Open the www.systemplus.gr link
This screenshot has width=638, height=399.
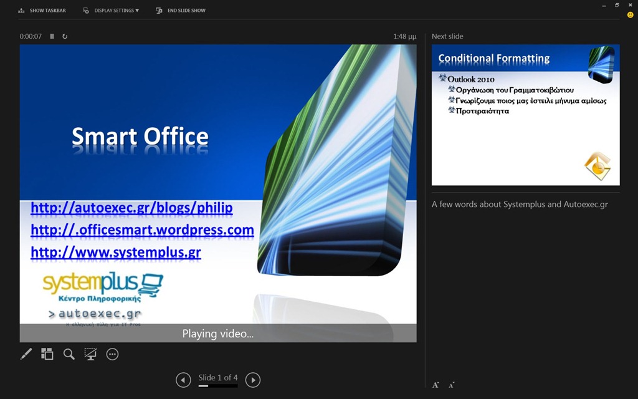click(x=116, y=252)
